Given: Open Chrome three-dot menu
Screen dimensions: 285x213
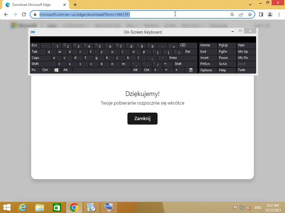Looking at the screenshot, I should [279, 14].
